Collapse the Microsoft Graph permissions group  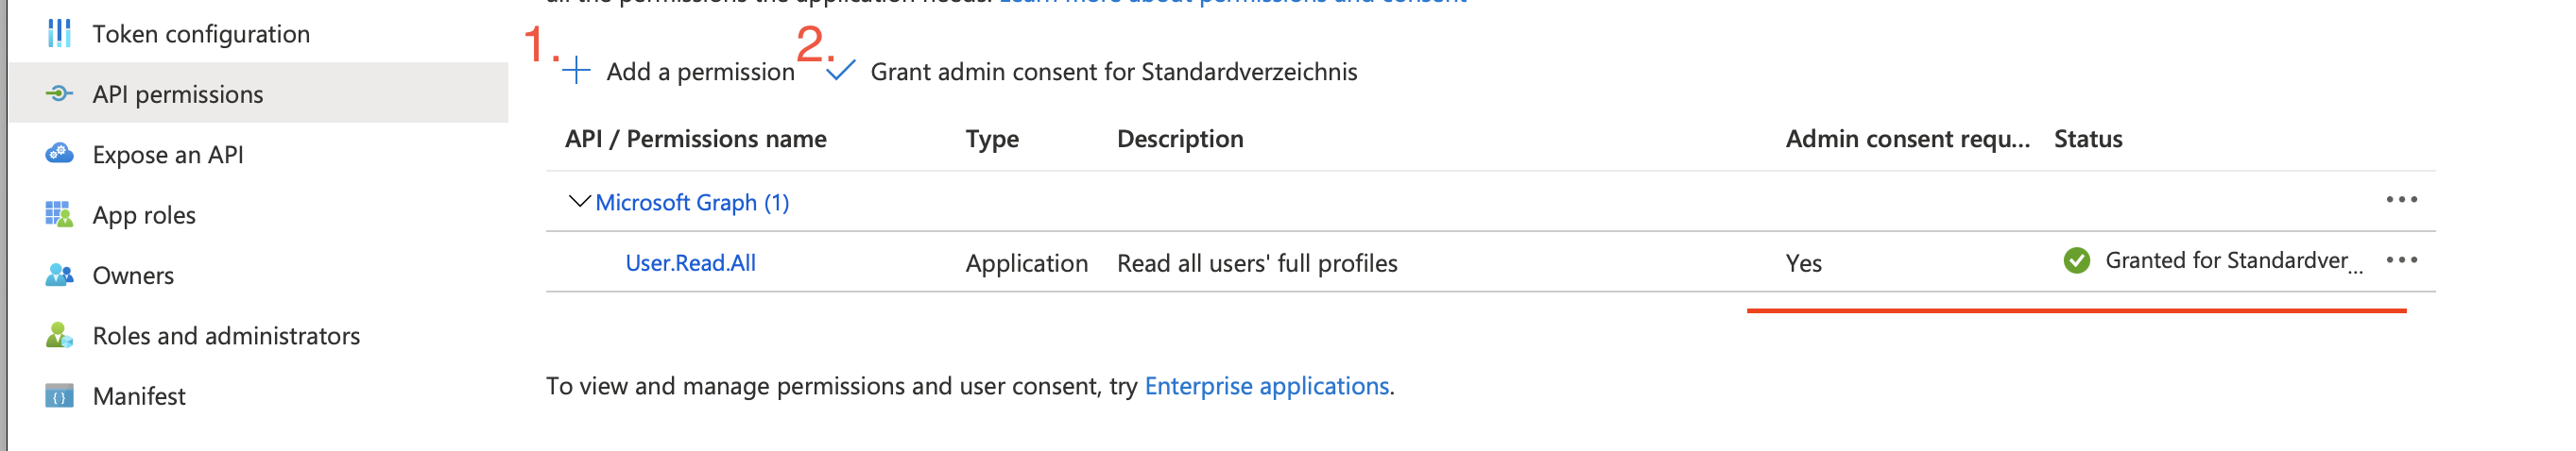click(x=578, y=202)
